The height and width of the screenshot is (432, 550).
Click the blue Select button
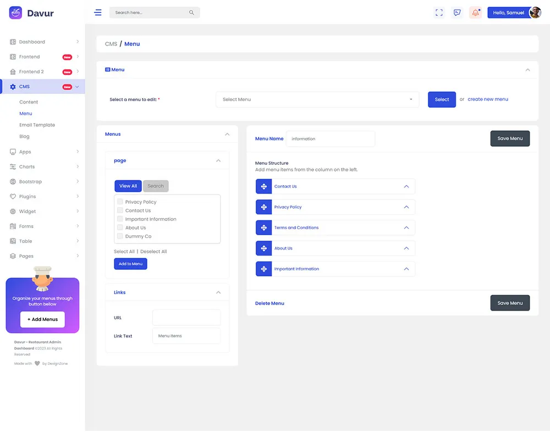(442, 99)
